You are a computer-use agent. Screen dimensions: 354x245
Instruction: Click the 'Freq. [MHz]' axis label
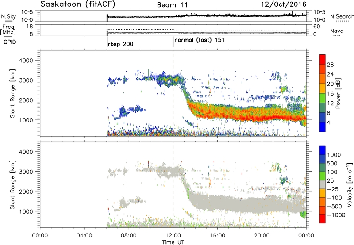click(8, 30)
